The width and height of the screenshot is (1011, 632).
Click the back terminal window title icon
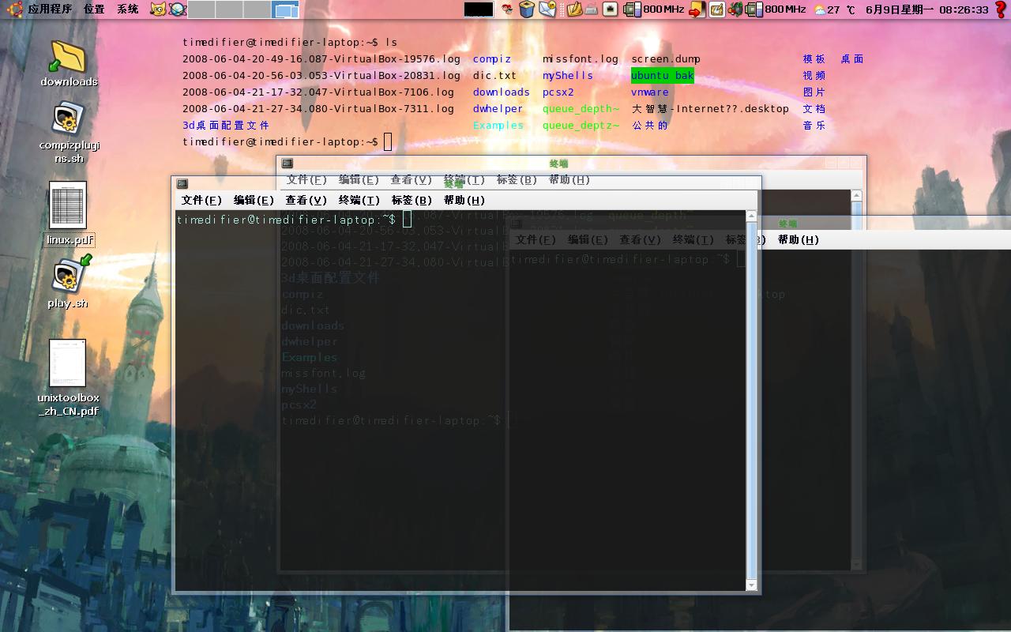point(288,164)
